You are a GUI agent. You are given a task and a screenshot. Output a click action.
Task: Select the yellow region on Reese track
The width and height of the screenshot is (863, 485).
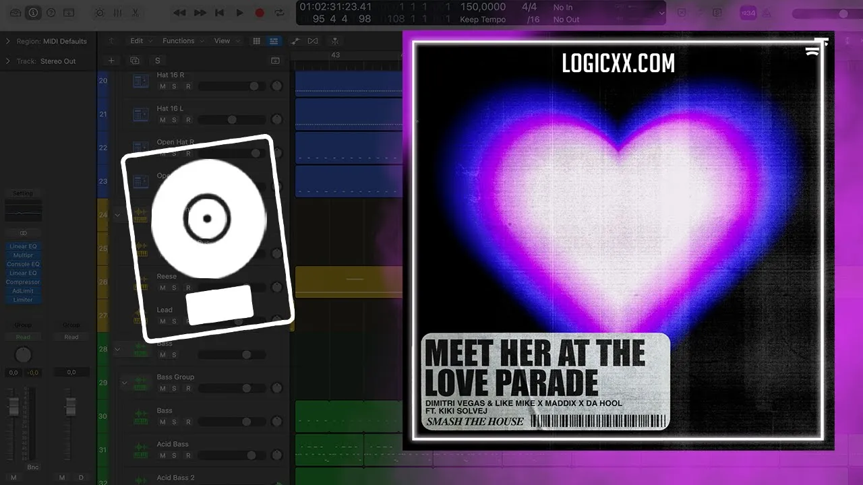click(x=349, y=282)
